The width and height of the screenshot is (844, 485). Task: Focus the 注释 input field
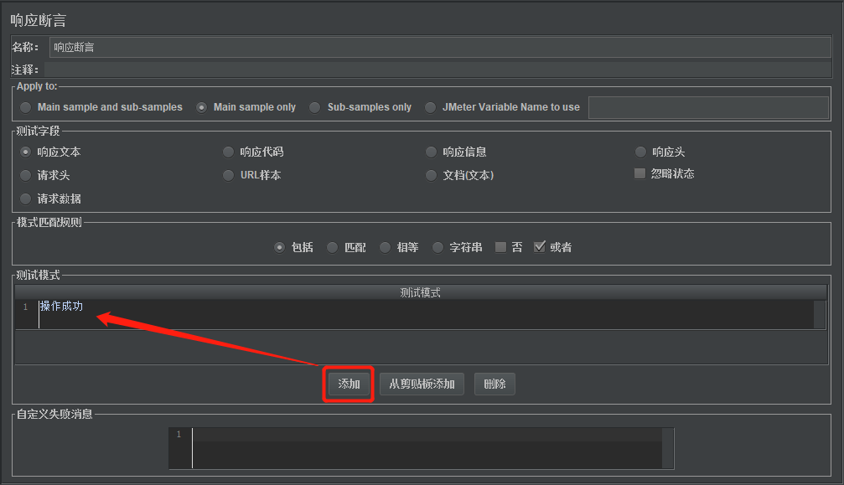(x=438, y=70)
